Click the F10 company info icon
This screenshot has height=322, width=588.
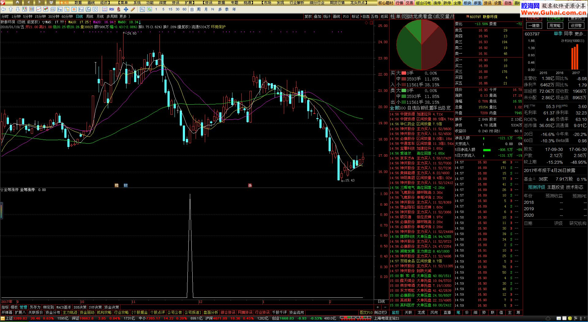[60, 9]
